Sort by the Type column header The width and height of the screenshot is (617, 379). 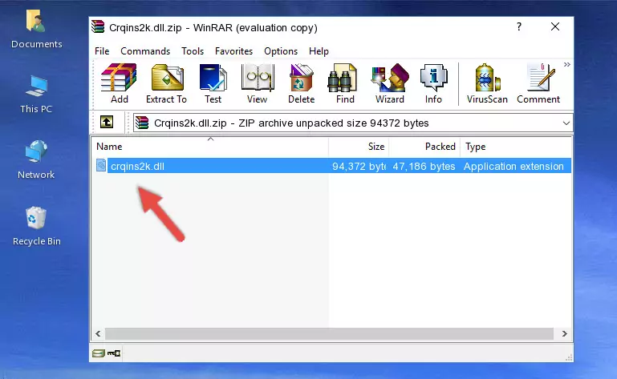click(516, 147)
